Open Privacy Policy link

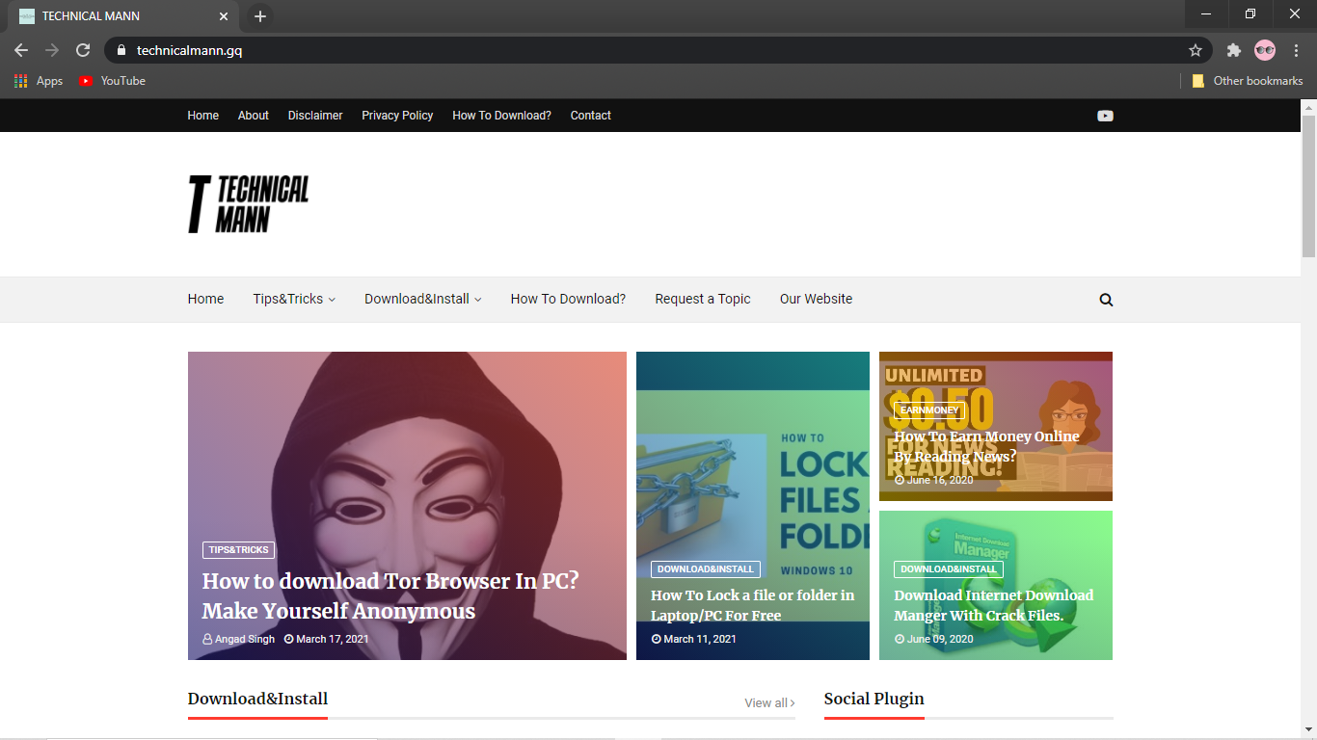point(397,116)
